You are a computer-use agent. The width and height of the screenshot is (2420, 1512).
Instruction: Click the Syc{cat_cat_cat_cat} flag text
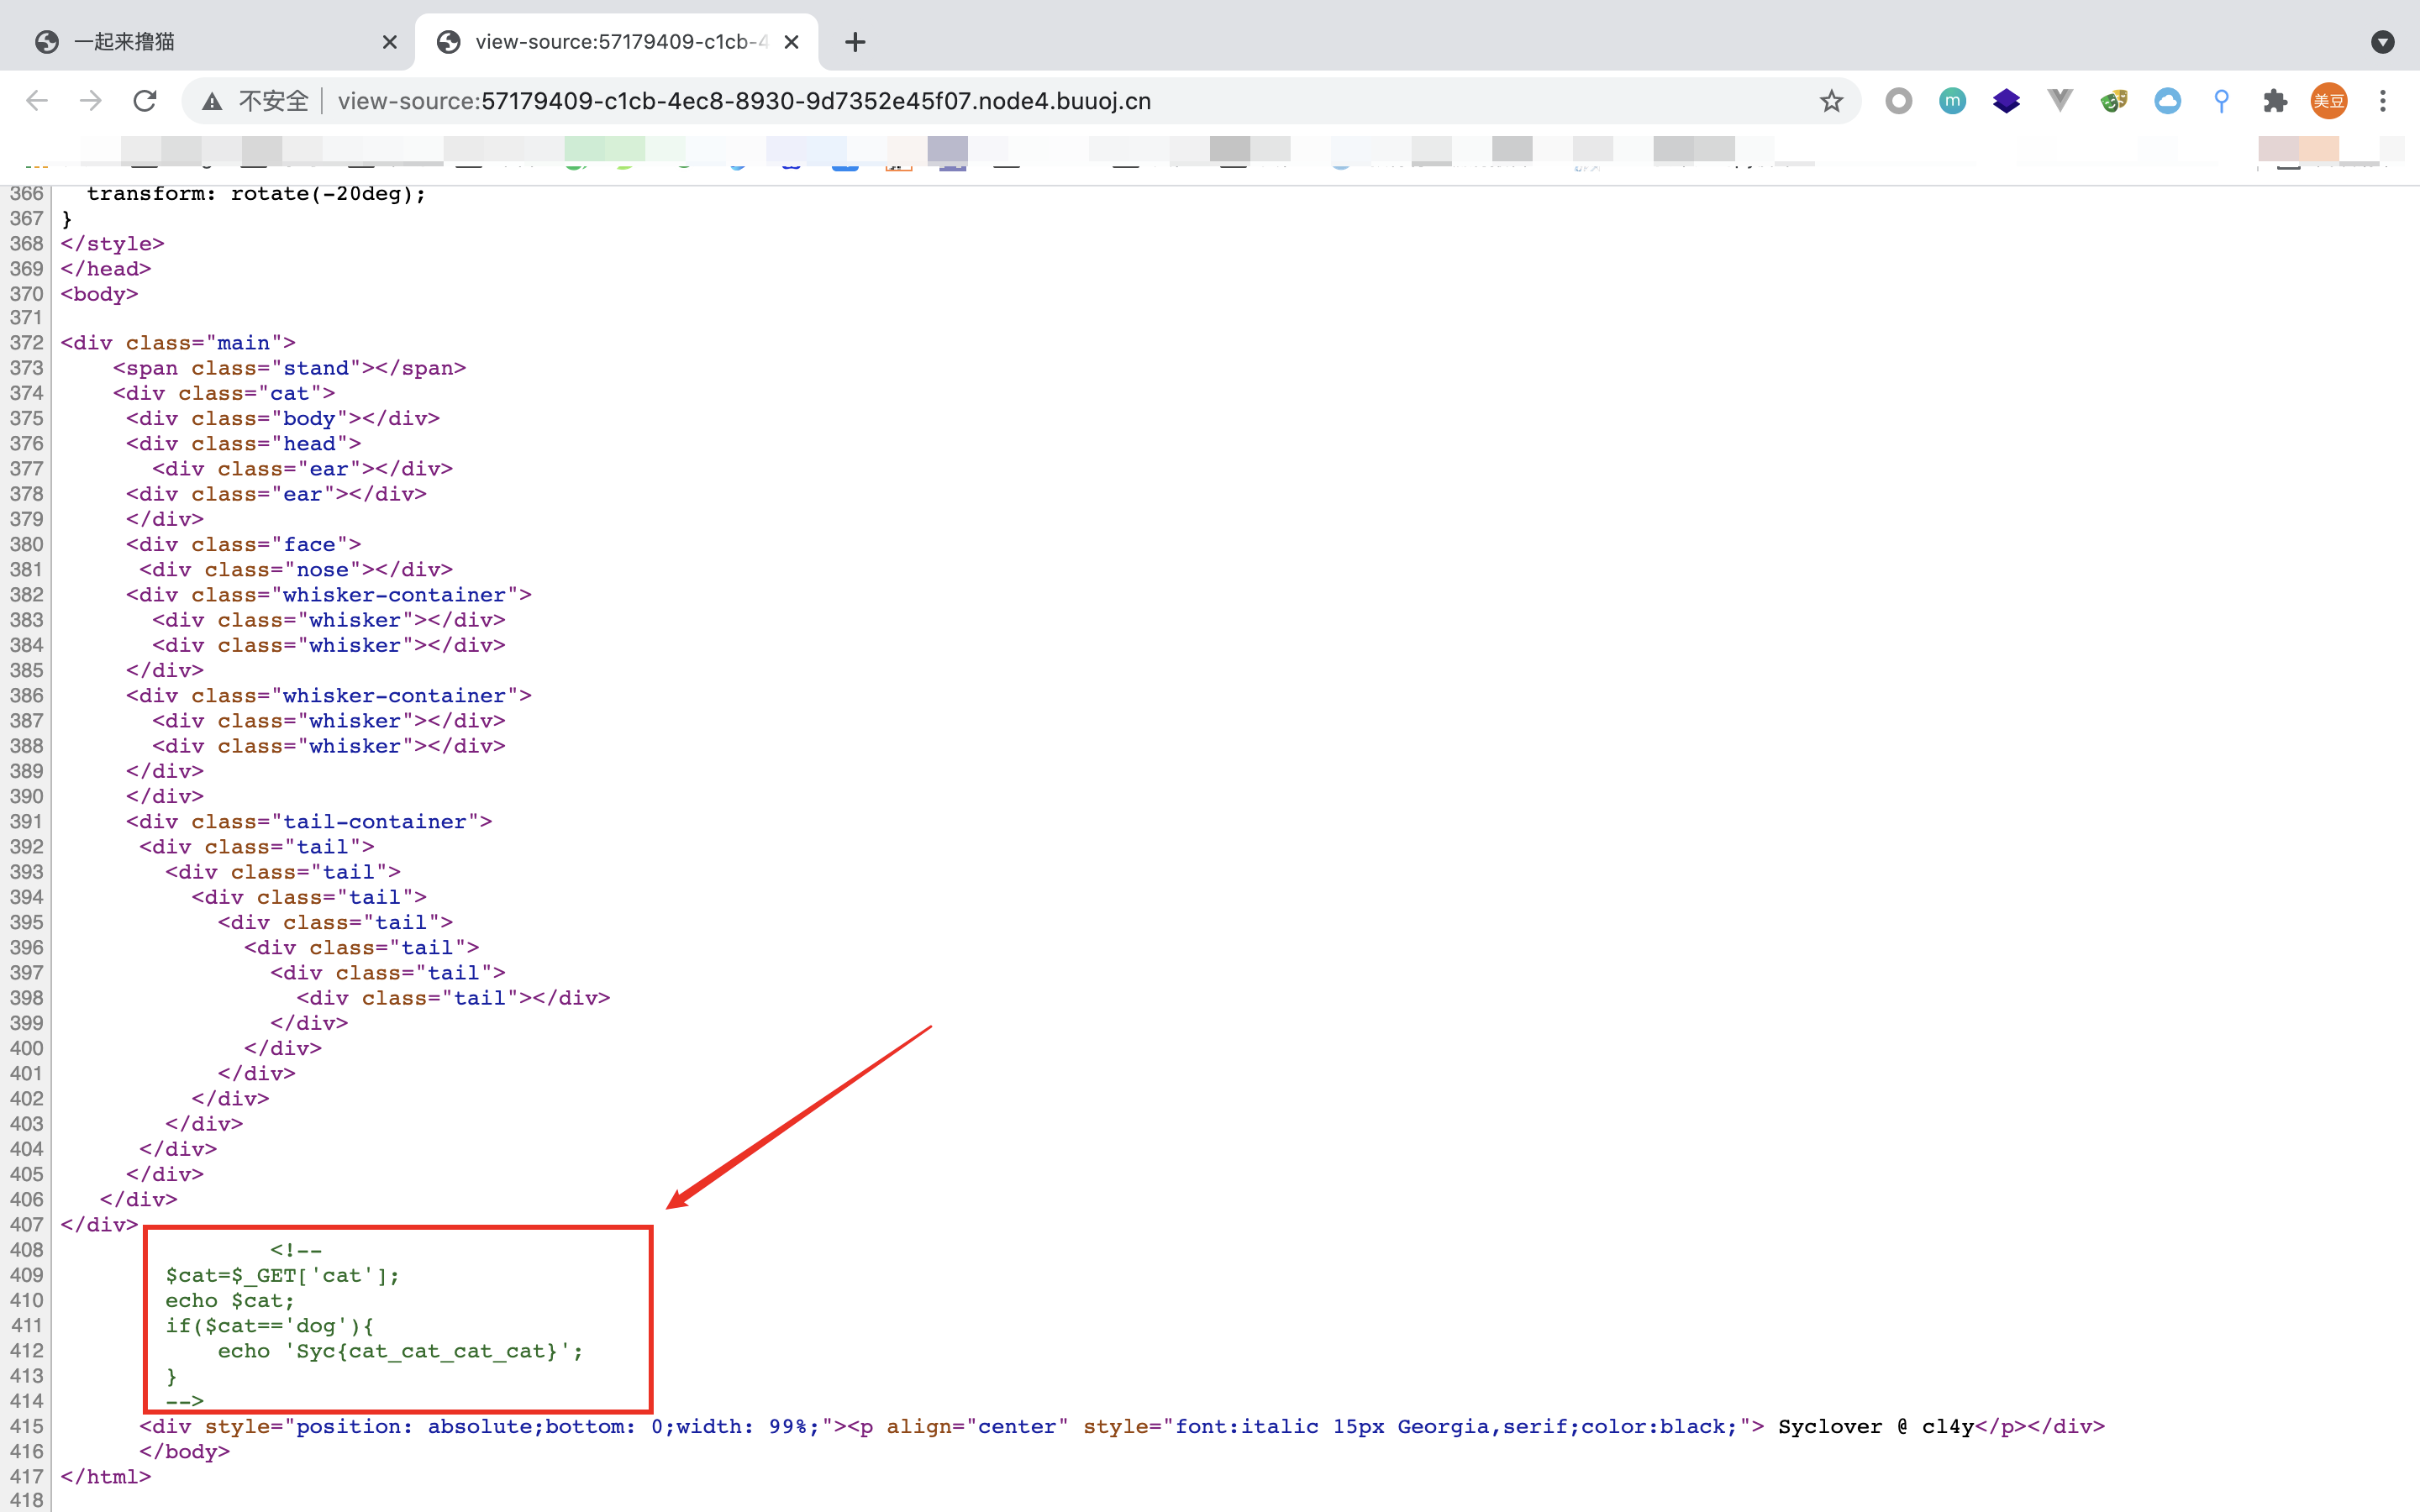[427, 1351]
